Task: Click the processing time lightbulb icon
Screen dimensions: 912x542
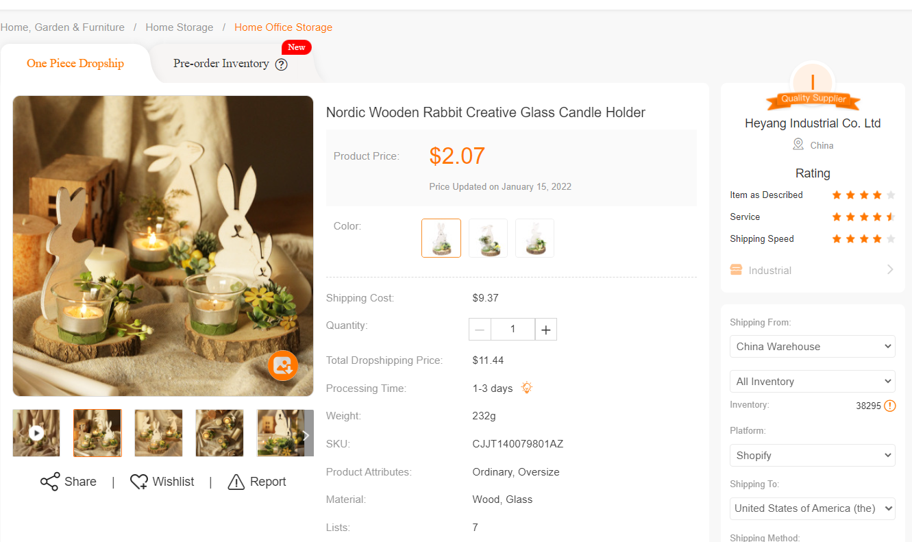Action: coord(526,388)
